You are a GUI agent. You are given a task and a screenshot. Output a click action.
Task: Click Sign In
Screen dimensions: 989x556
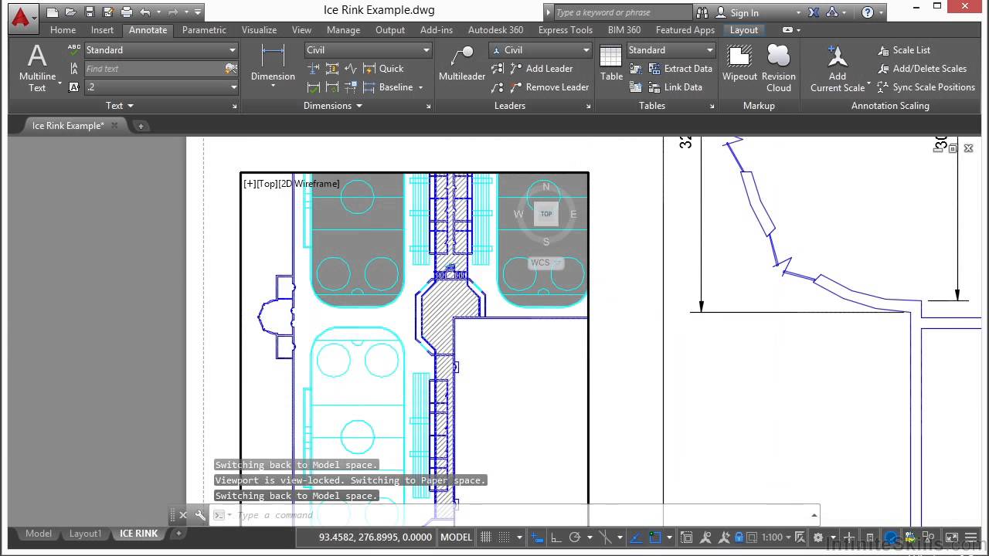pyautogui.click(x=737, y=12)
